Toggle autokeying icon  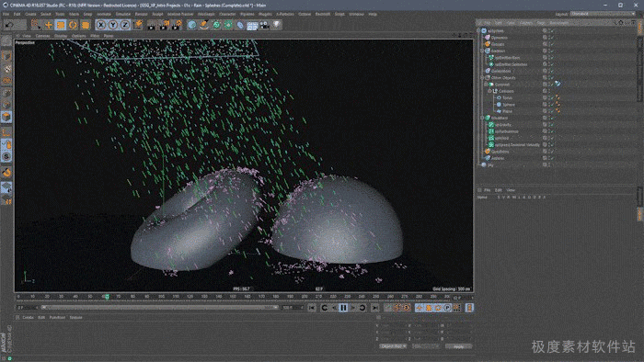point(397,308)
